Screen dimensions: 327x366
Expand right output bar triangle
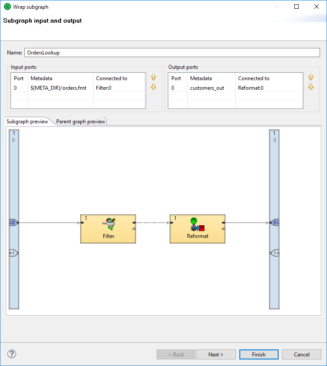[274, 140]
